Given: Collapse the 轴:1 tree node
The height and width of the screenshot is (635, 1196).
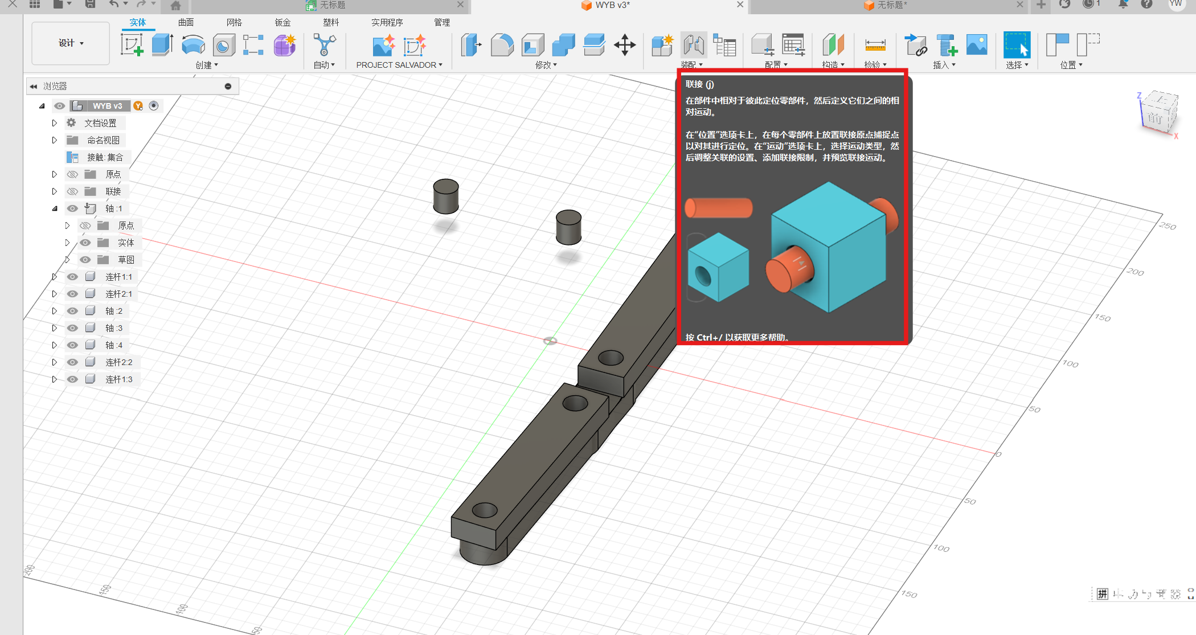Looking at the screenshot, I should coord(55,208).
